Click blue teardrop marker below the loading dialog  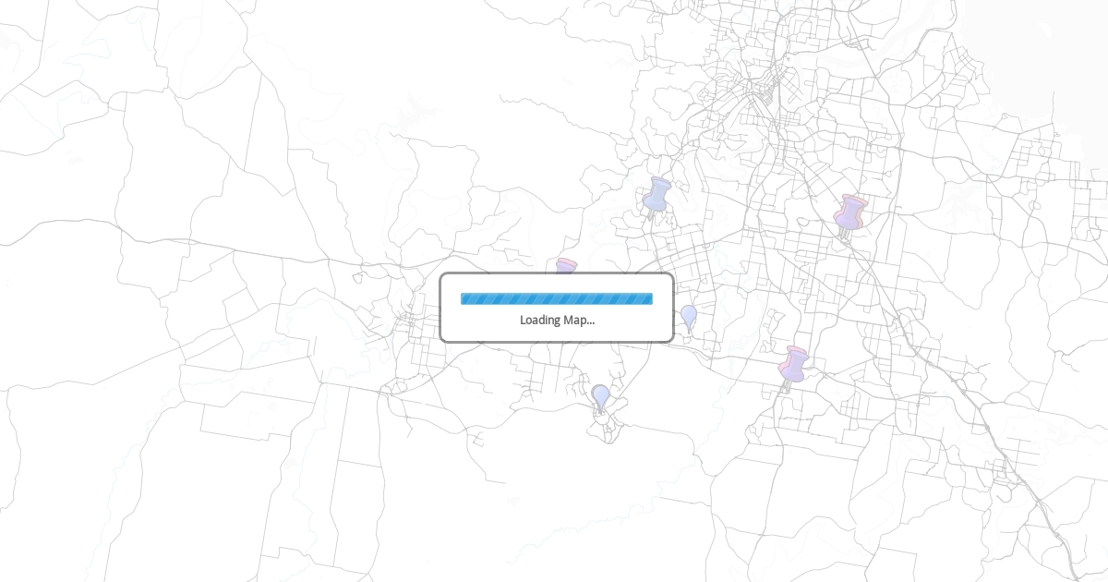click(x=600, y=397)
